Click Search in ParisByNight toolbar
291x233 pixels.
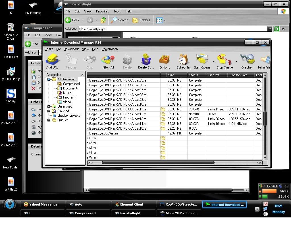pyautogui.click(x=119, y=20)
